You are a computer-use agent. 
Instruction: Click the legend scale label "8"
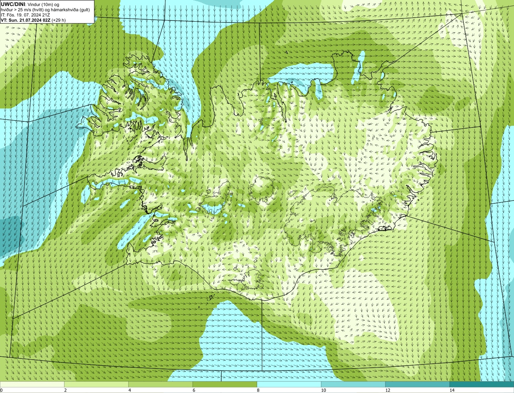coord(258,390)
